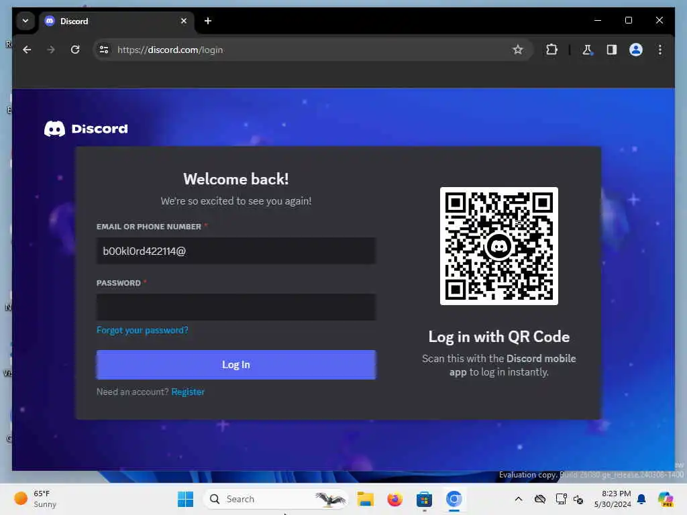The height and width of the screenshot is (515, 687).
Task: Open site information icon in address bar
Action: (x=104, y=50)
